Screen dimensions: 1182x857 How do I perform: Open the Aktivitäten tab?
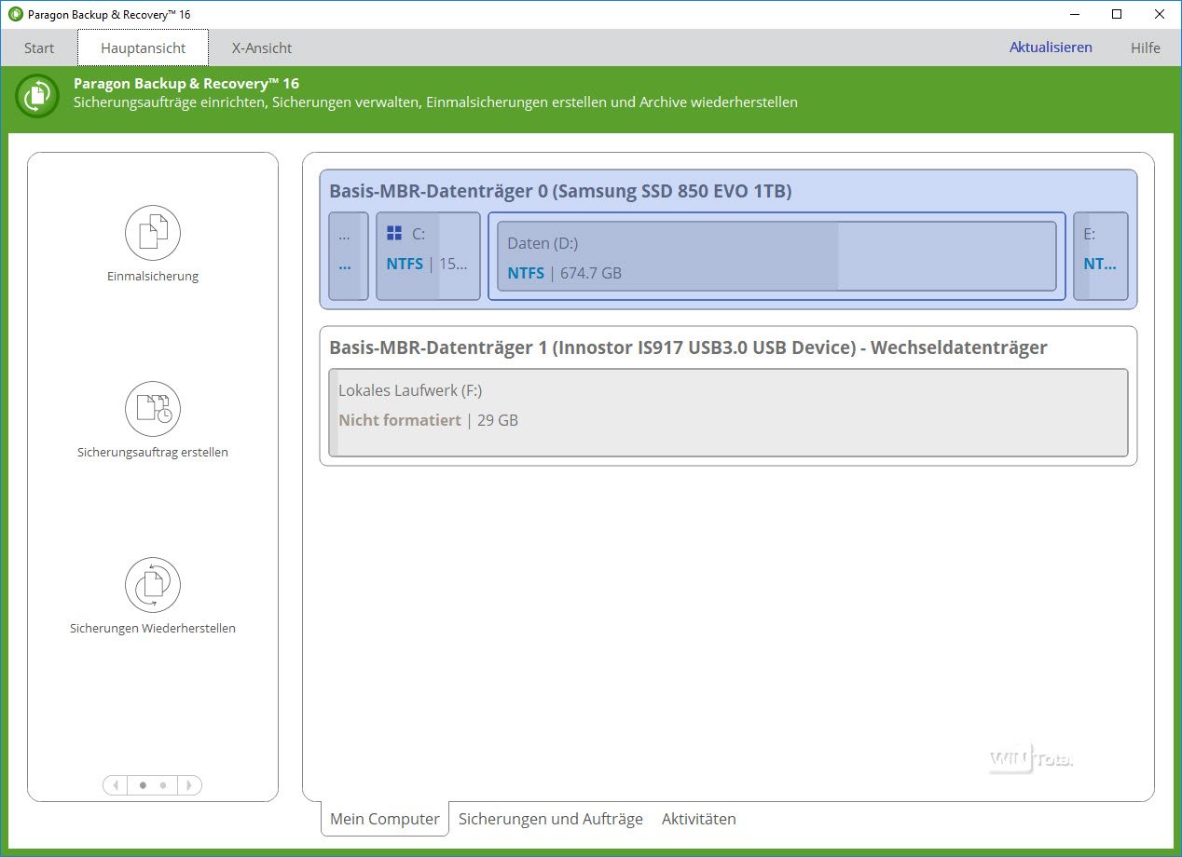pos(699,819)
